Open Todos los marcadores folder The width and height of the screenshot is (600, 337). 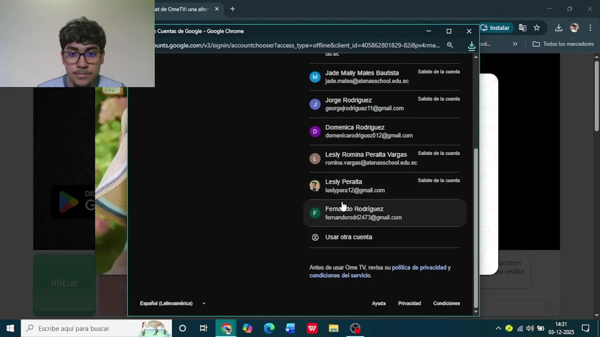pos(563,44)
